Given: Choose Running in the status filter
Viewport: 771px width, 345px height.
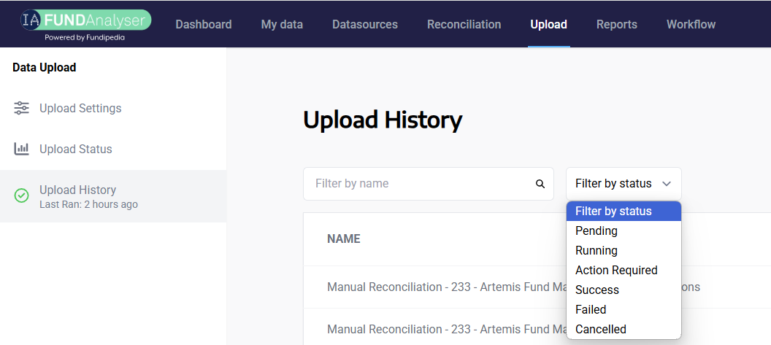Looking at the screenshot, I should click(597, 250).
